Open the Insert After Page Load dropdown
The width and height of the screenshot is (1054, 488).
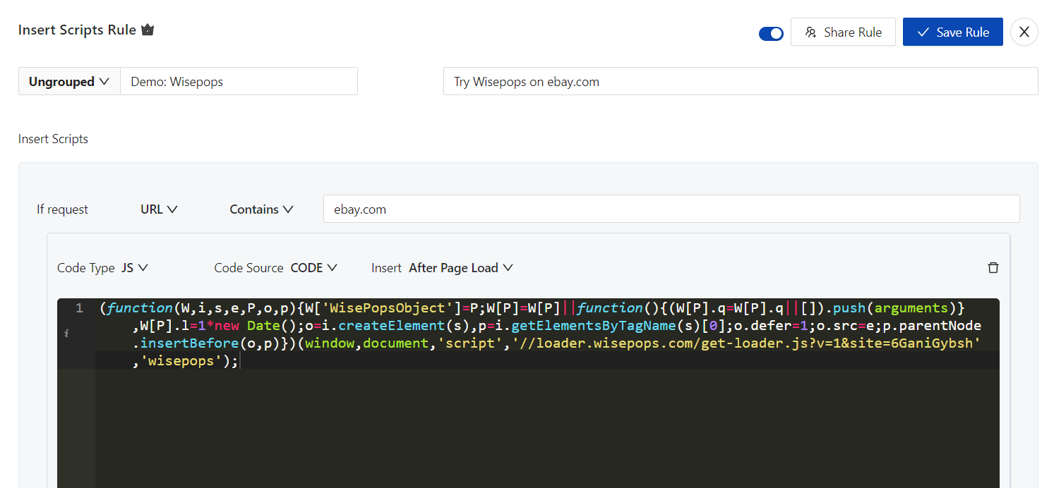(x=460, y=267)
